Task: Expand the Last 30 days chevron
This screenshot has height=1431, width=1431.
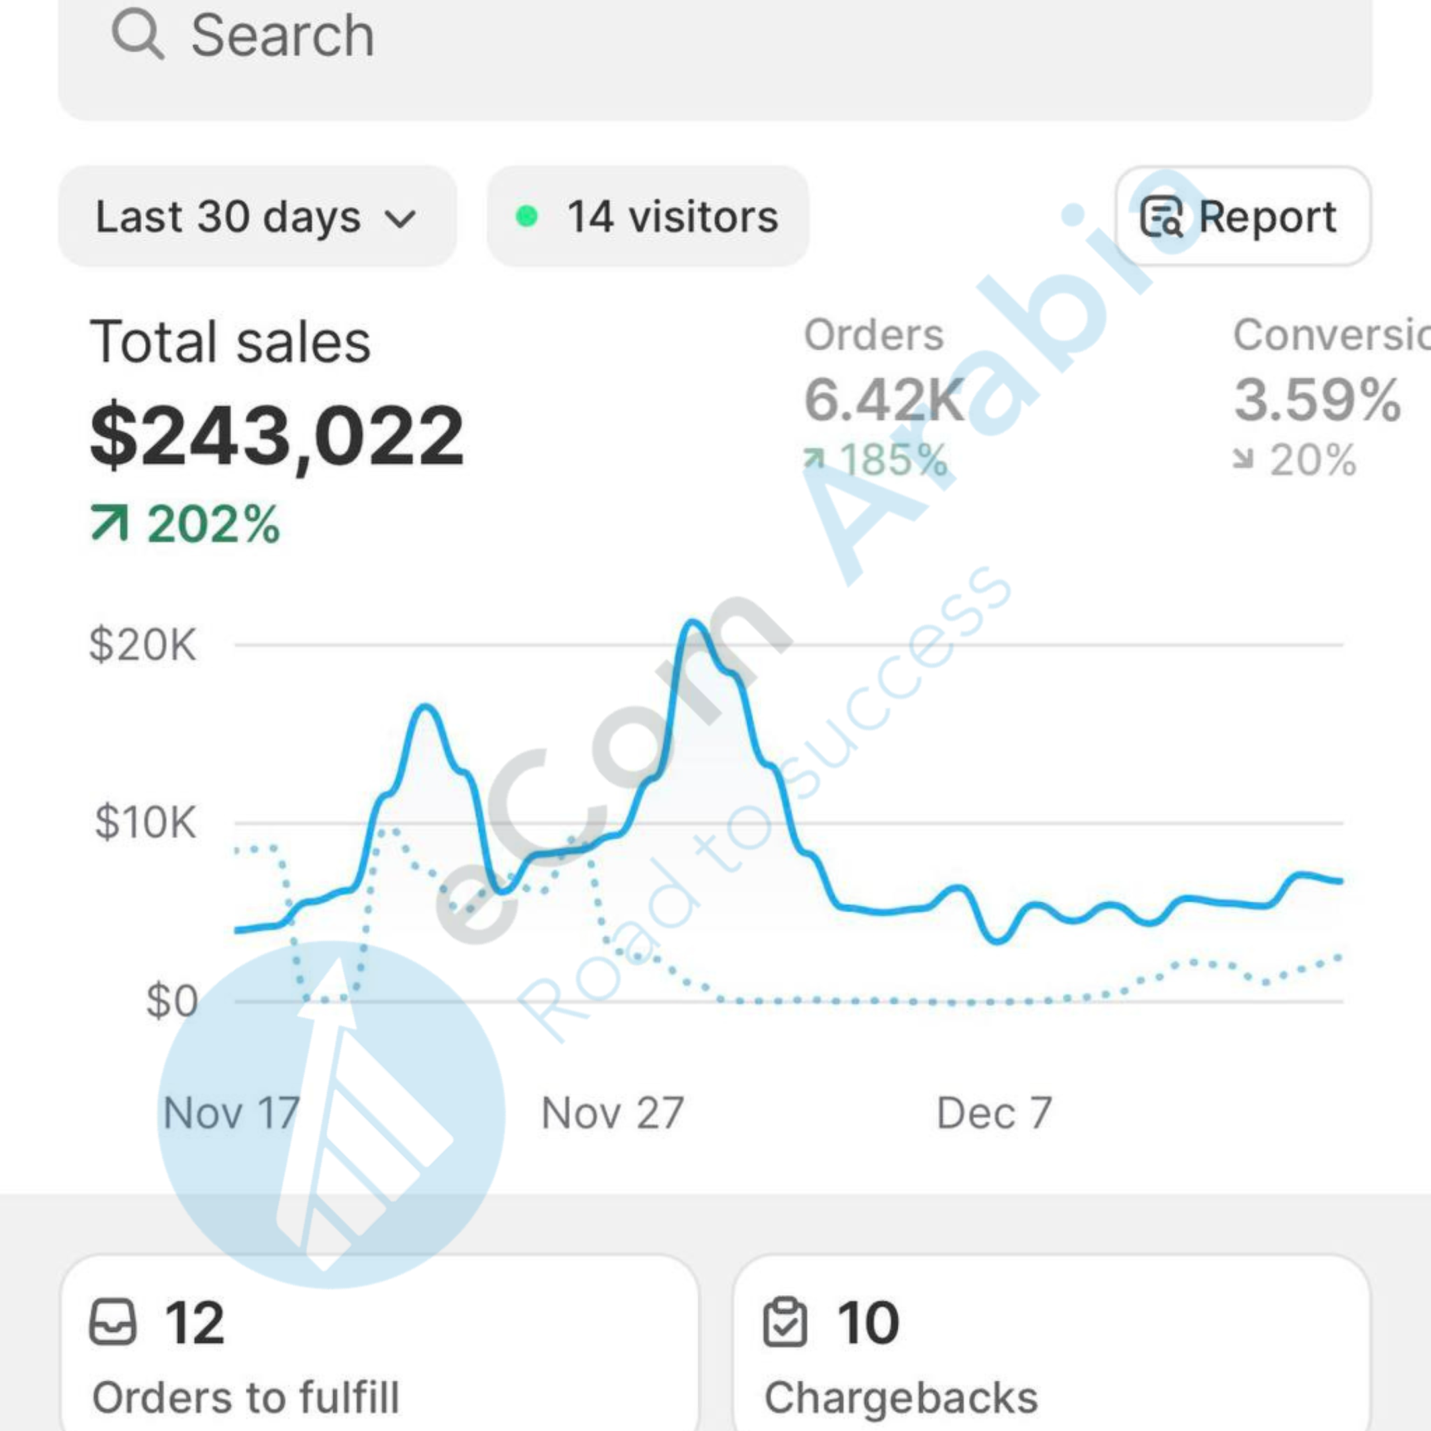Action: pos(401,219)
